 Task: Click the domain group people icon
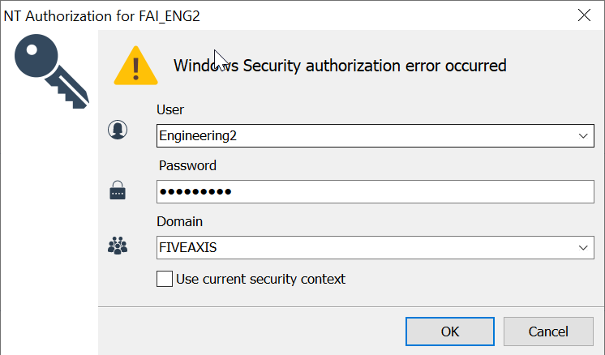[118, 247]
